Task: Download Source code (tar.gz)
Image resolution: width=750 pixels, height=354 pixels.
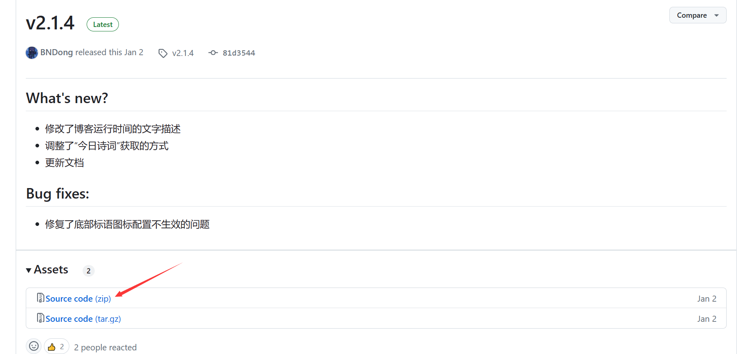Action: (83, 319)
